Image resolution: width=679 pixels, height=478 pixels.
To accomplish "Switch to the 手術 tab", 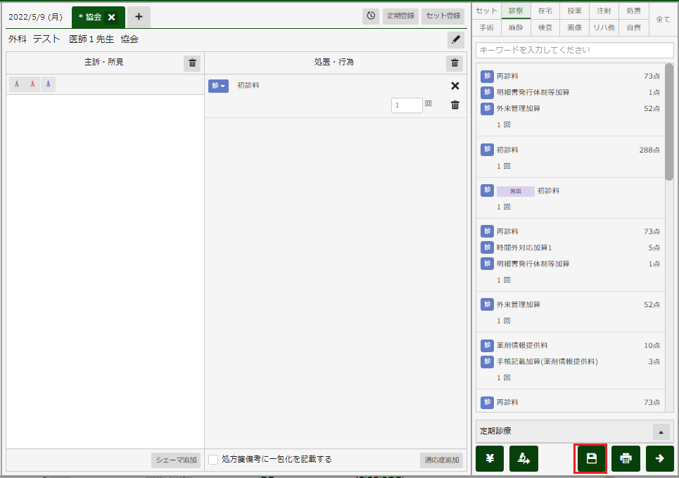I will (487, 27).
